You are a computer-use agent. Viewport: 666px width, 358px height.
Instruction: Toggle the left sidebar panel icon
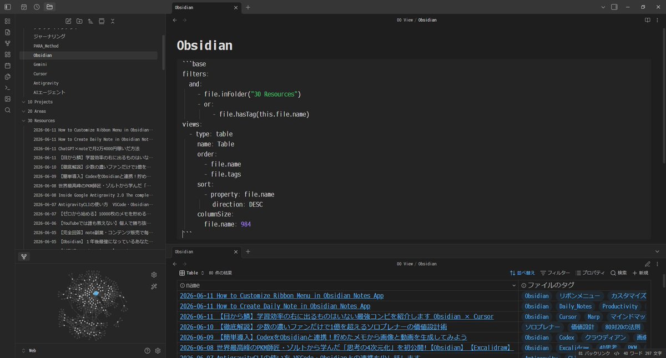(x=7, y=7)
